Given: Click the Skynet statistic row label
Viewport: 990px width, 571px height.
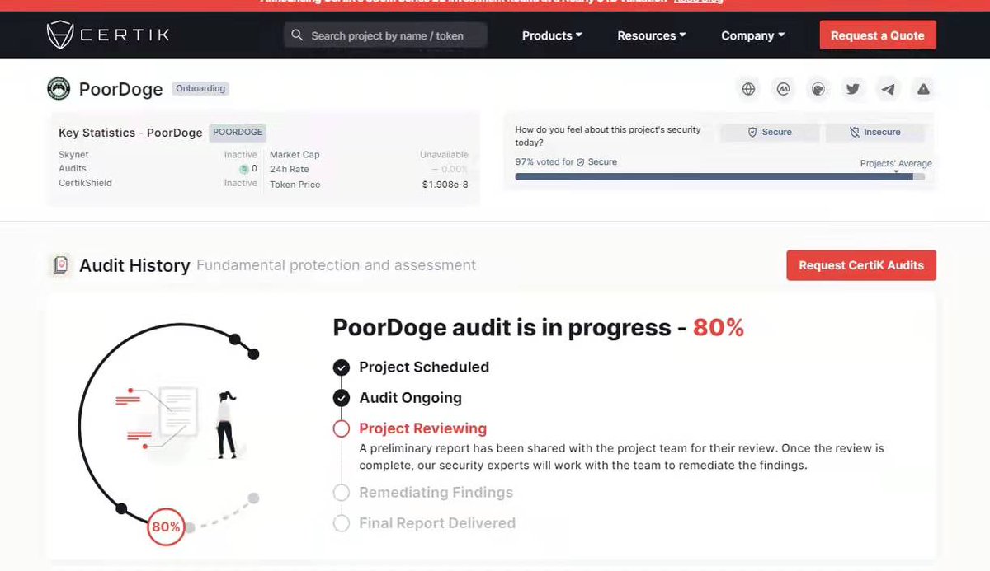Looking at the screenshot, I should click(x=73, y=155).
